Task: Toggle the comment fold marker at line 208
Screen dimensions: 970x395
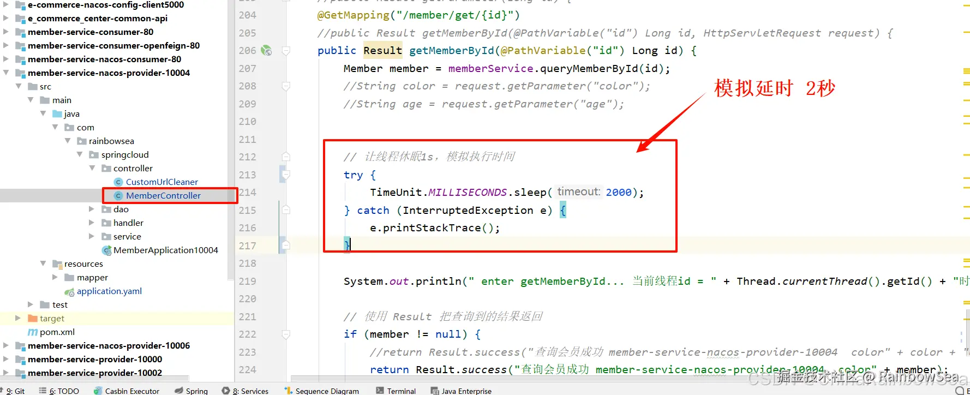Action: [285, 86]
